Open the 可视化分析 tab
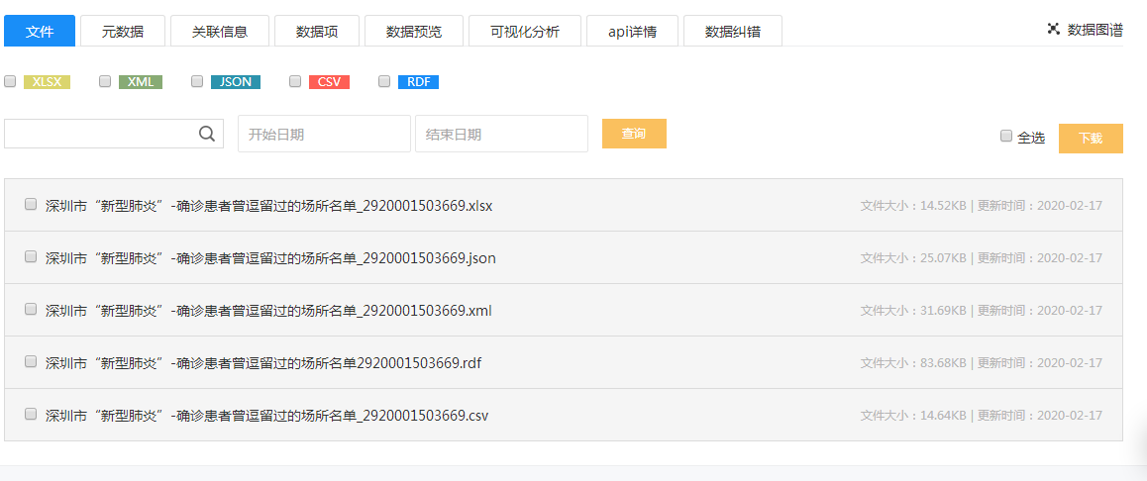This screenshot has height=481, width=1147. [525, 31]
